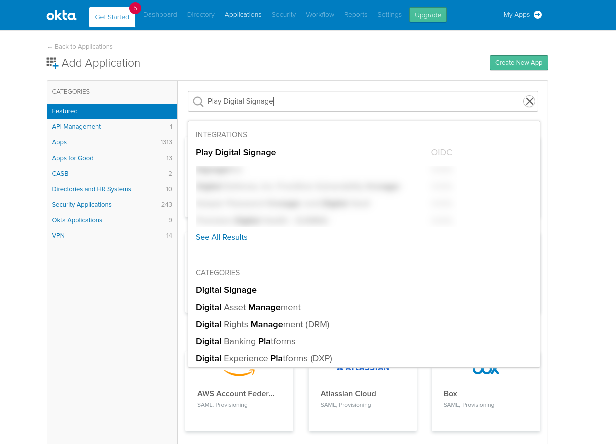This screenshot has height=444, width=616.
Task: Click the Okta logo
Action: pyautogui.click(x=61, y=15)
